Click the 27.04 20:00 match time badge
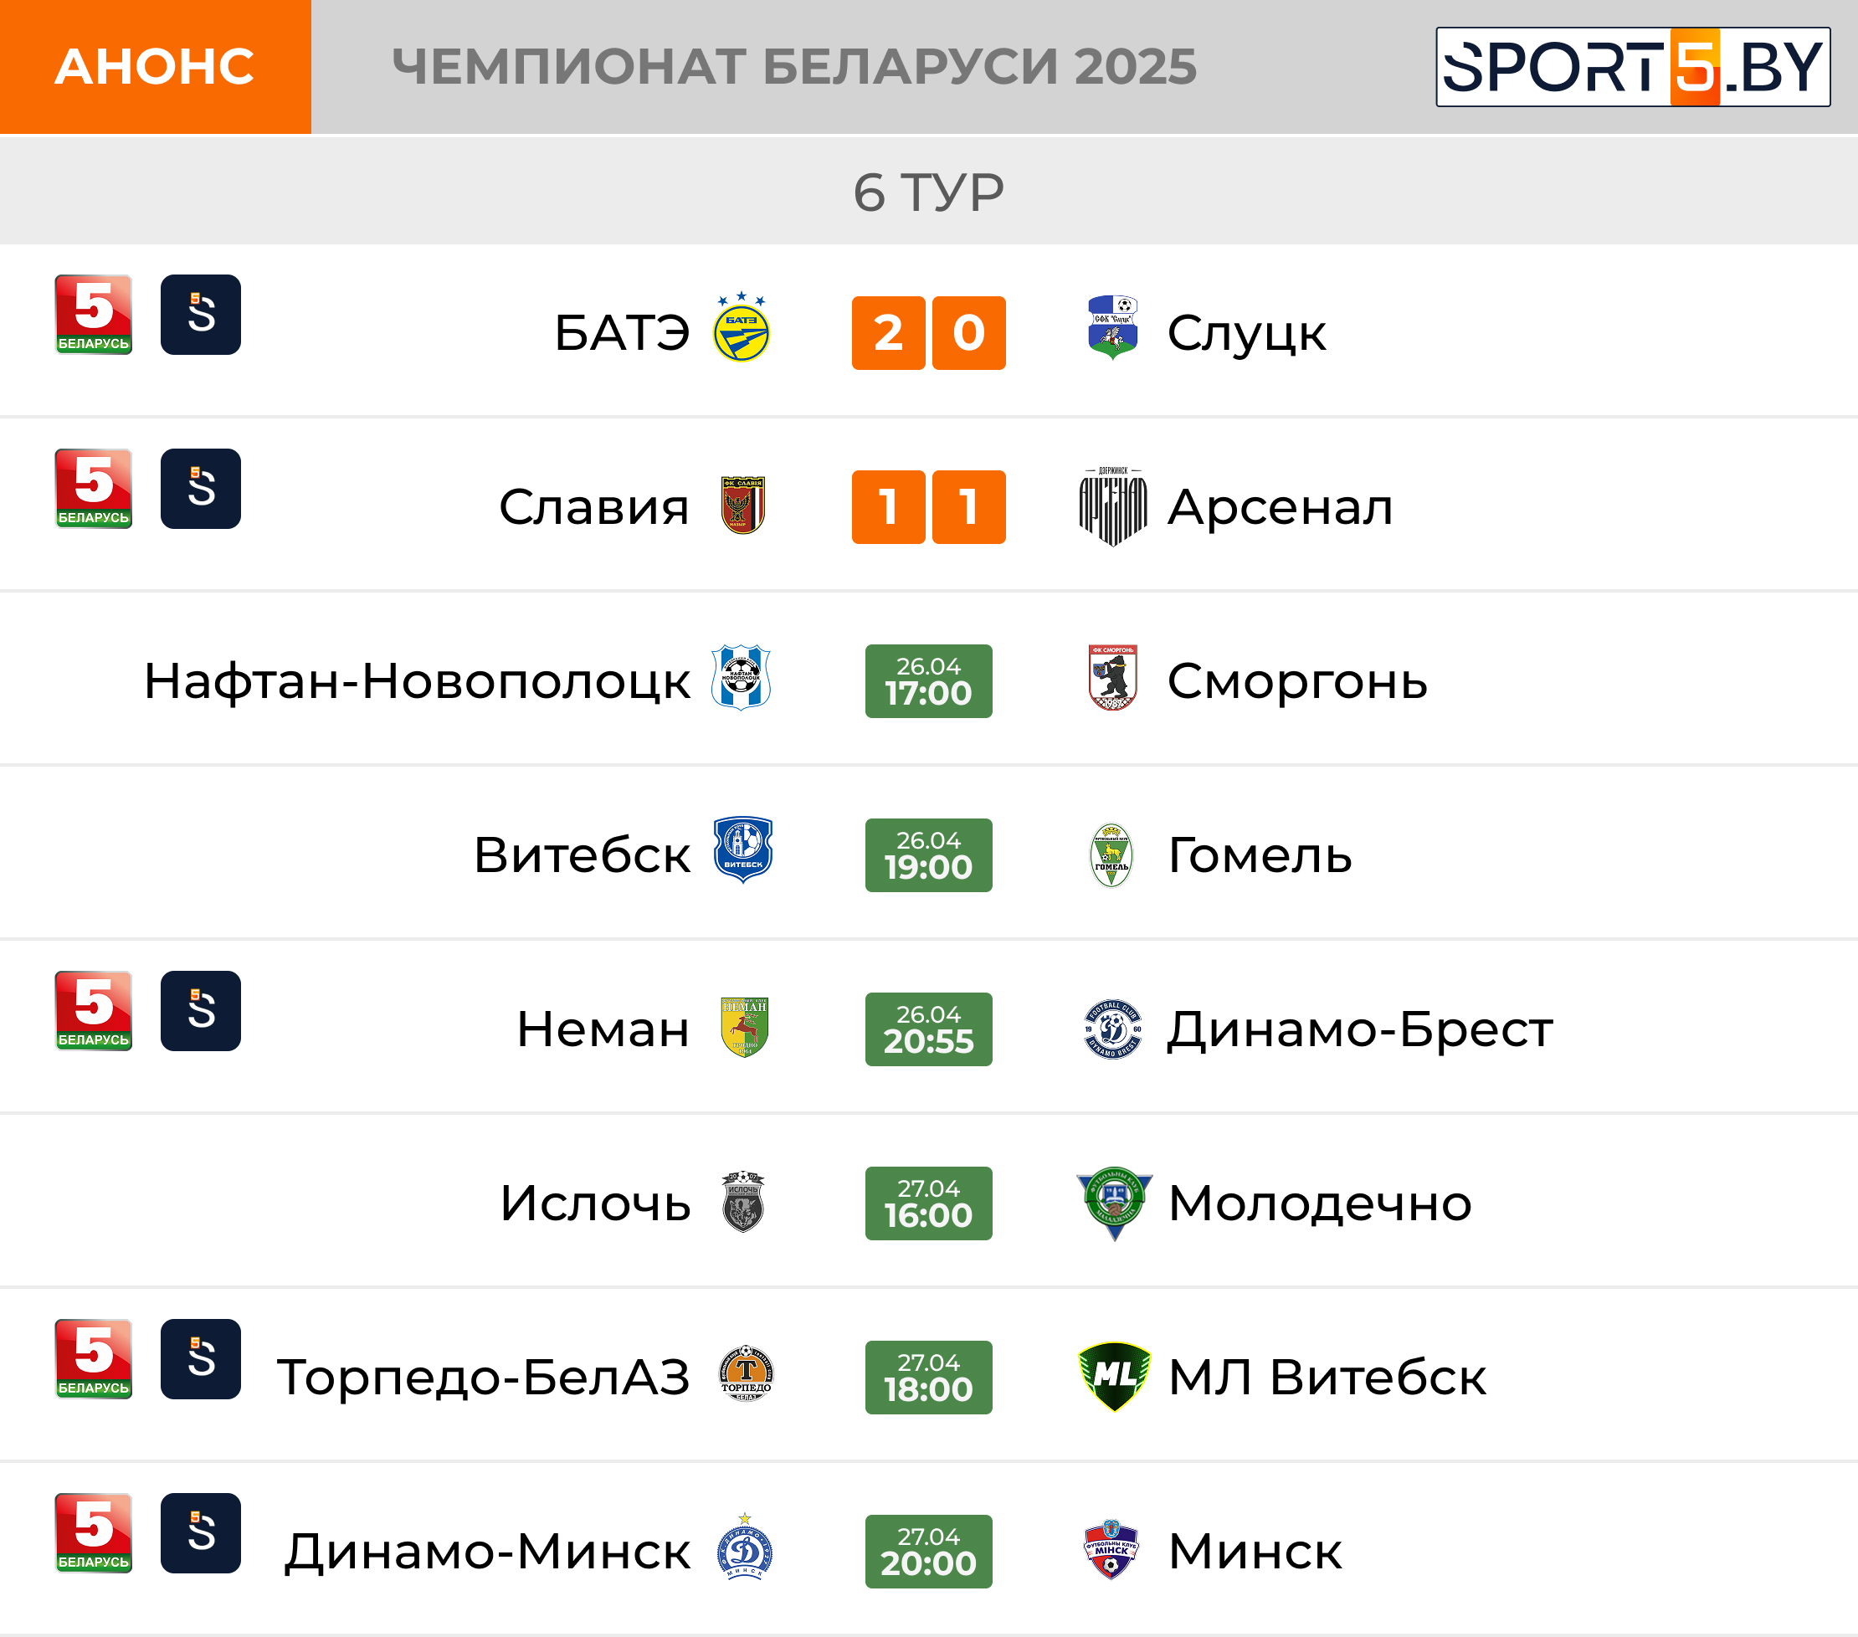The width and height of the screenshot is (1858, 1637). [929, 1552]
